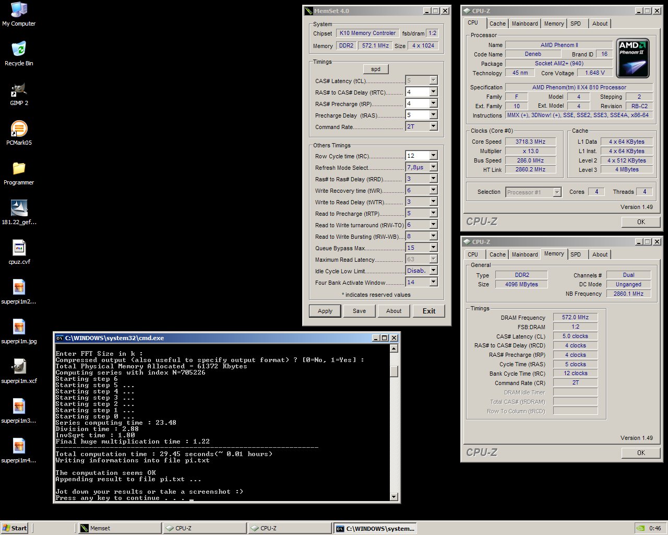Open the Recycle Bin icon

coord(19,54)
